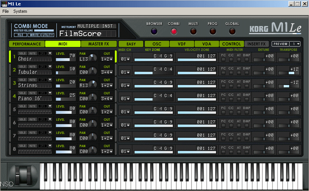The width and height of the screenshot is (309, 191).
Task: Click the KORG M1 Le logo
Action: tap(274, 28)
